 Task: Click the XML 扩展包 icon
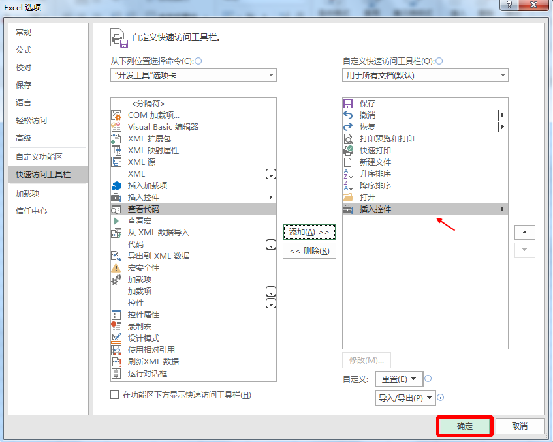coord(116,139)
